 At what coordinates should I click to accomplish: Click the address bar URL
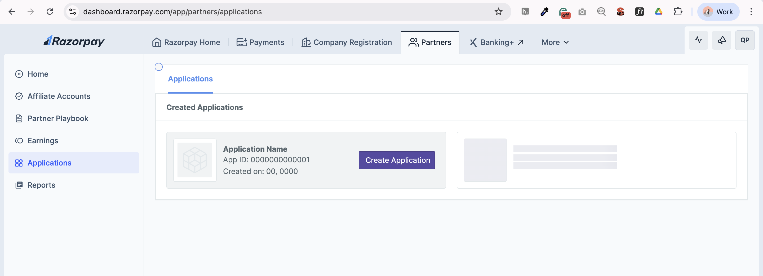click(172, 12)
